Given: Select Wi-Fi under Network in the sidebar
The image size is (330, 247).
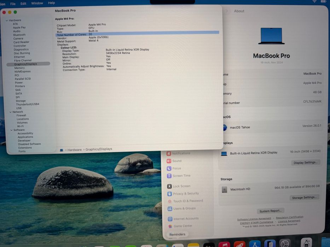Looking at the screenshot, I should click(21, 126).
